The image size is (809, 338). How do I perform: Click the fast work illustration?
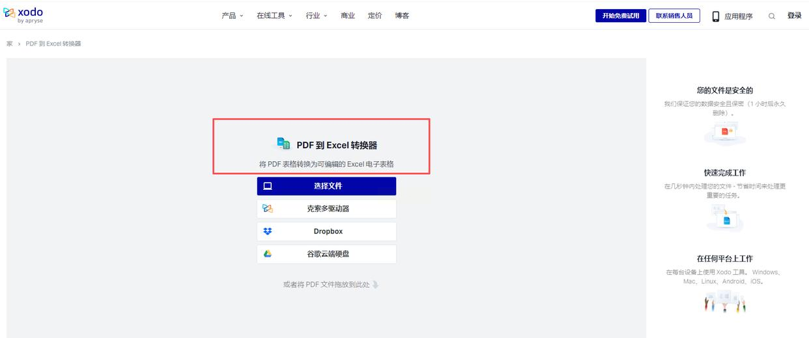pyautogui.click(x=725, y=218)
